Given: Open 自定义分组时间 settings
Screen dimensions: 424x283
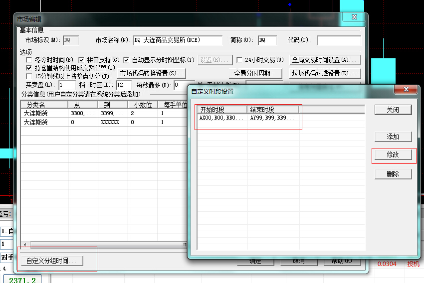Looking at the screenshot, I should click(51, 261).
